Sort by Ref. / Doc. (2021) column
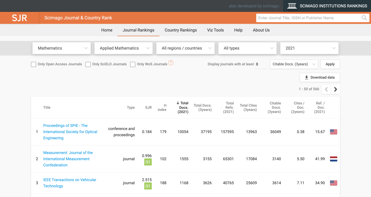 pos(319,107)
